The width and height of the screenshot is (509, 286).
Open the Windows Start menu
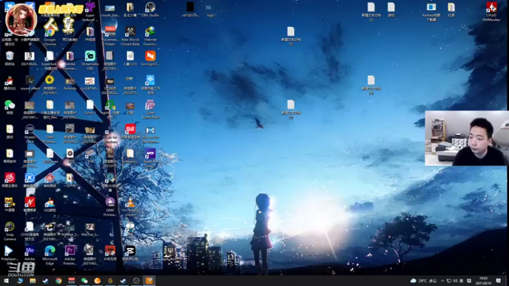point(6,281)
